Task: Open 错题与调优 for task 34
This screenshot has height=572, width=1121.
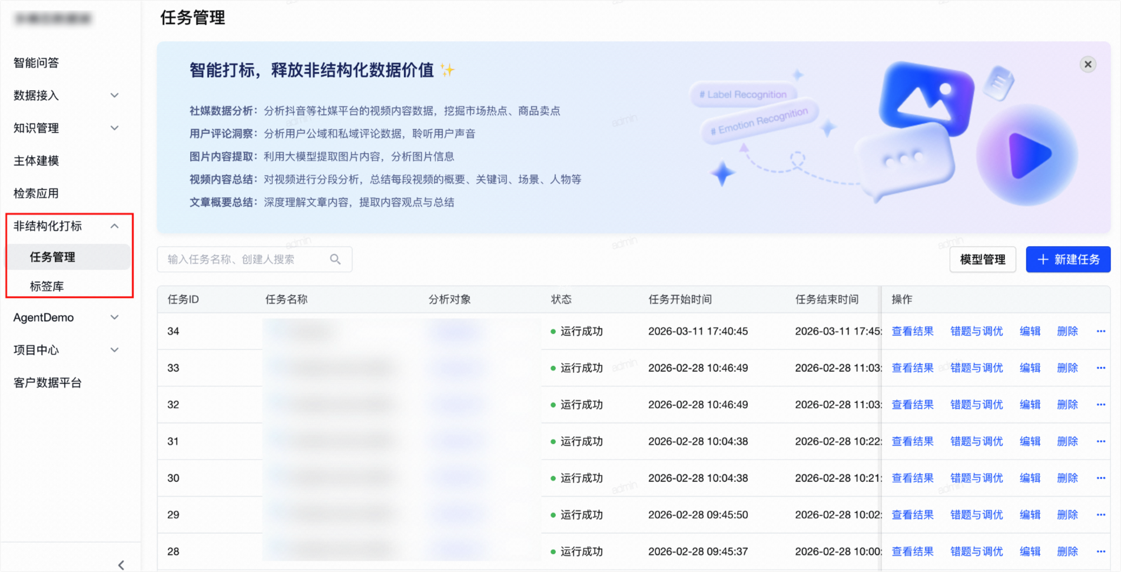Action: 977,331
